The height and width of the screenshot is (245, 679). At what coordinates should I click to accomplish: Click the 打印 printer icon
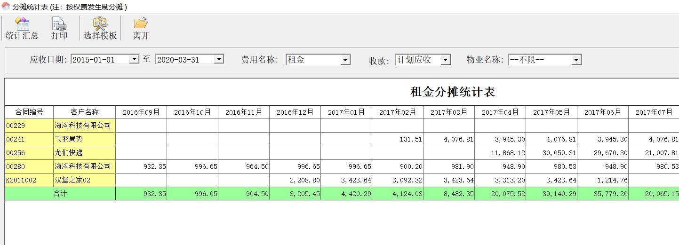pos(59,24)
